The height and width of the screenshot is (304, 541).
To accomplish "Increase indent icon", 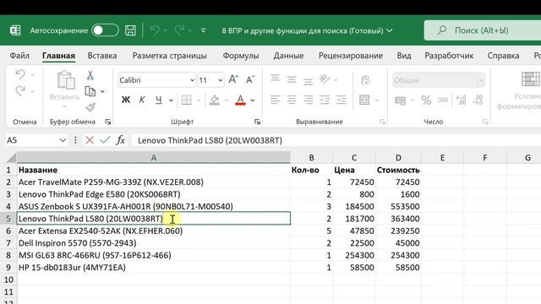I will click(x=342, y=100).
